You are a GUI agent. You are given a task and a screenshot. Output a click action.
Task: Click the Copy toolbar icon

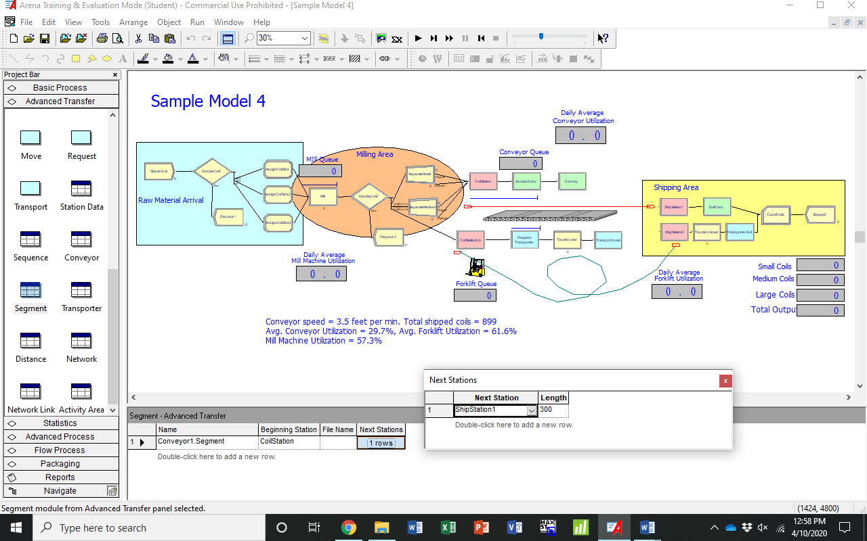154,39
